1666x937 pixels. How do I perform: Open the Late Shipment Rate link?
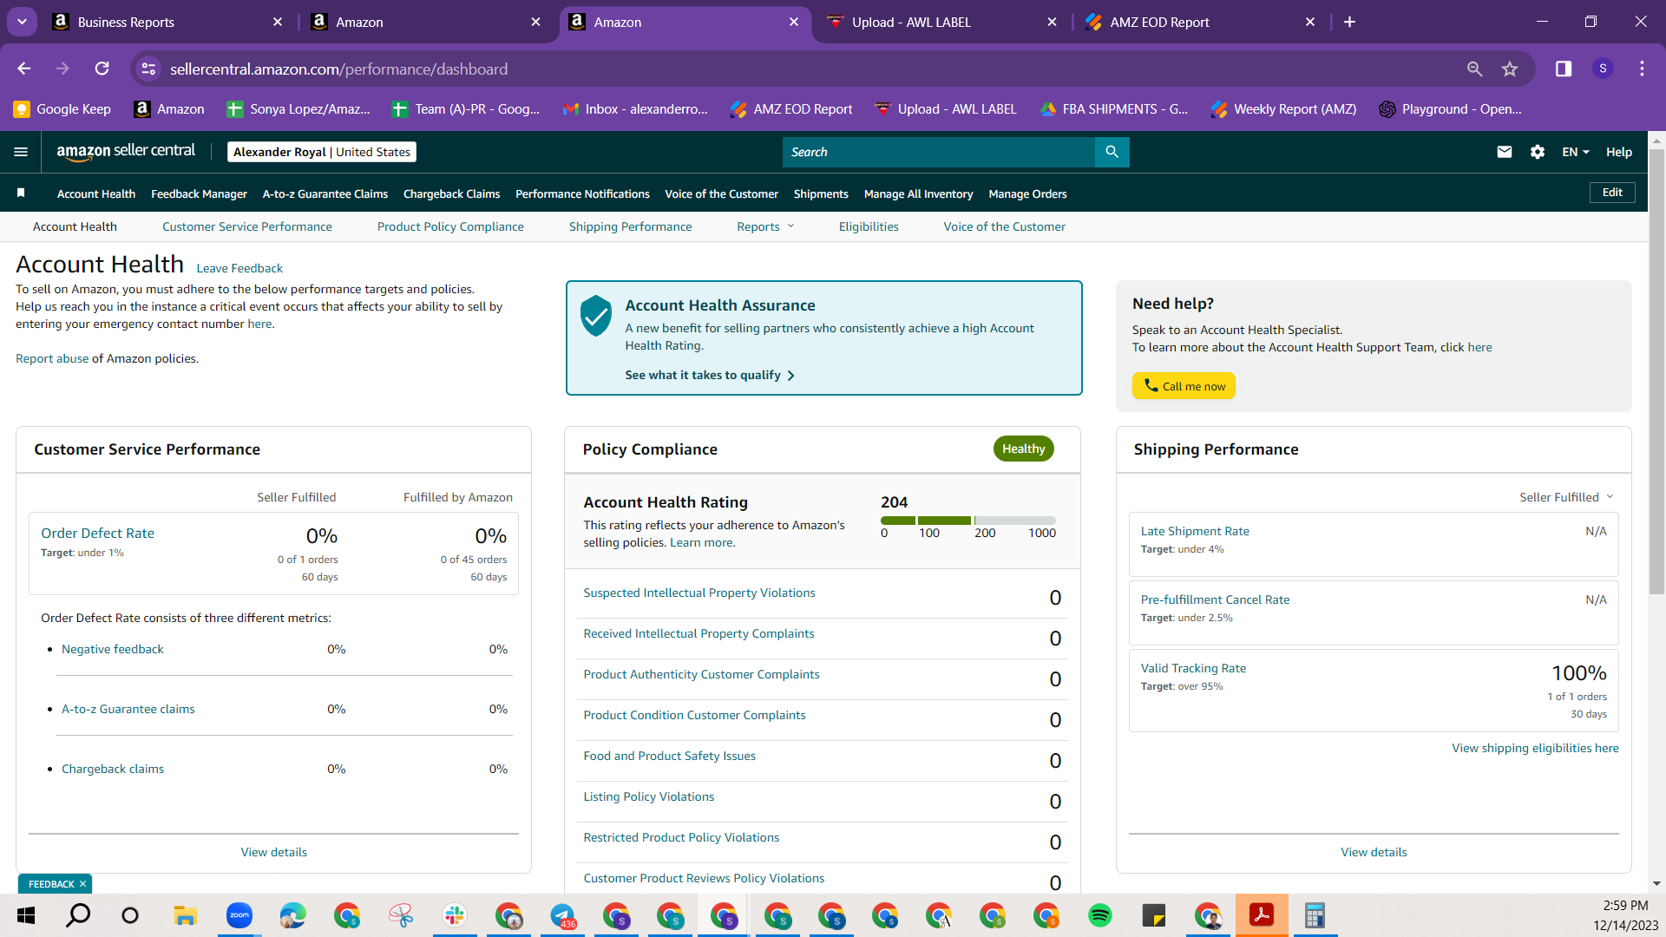pos(1195,531)
